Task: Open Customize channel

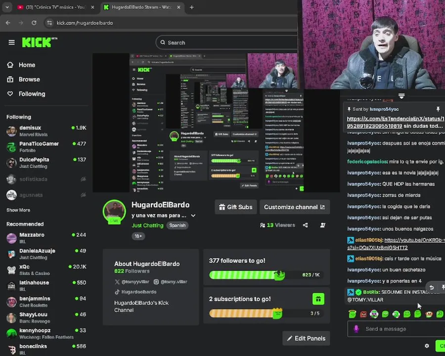Action: [295, 207]
